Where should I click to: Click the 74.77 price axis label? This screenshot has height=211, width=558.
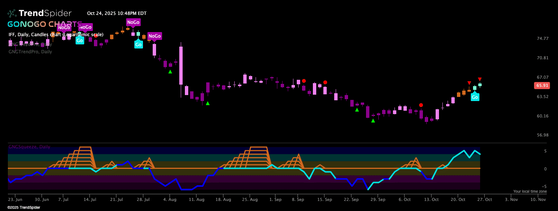pyautogui.click(x=543, y=38)
